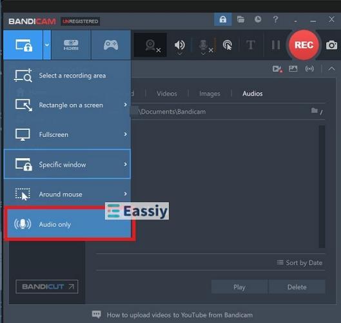This screenshot has width=341, height=323.
Task: Click the UNREGISTERED badge
Action: pos(80,21)
